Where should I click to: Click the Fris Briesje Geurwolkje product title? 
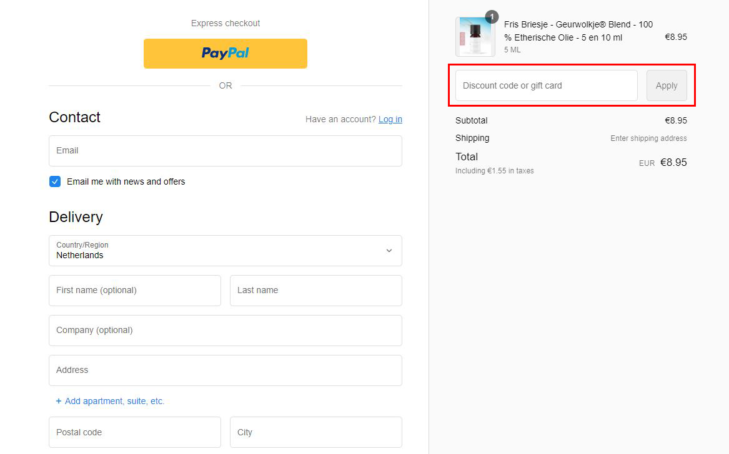point(578,31)
